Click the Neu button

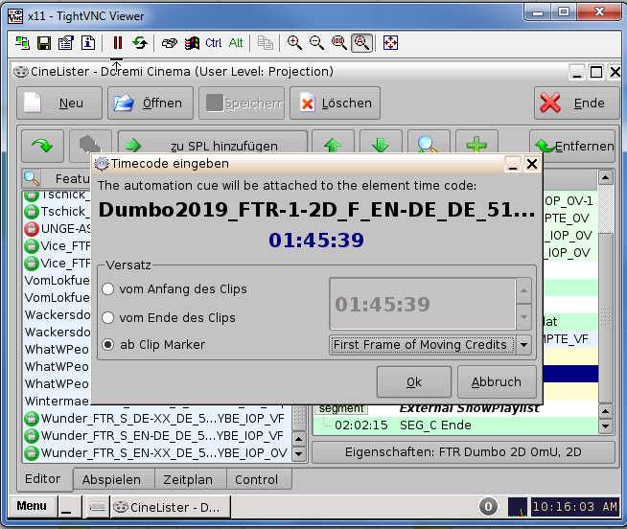coord(59,103)
